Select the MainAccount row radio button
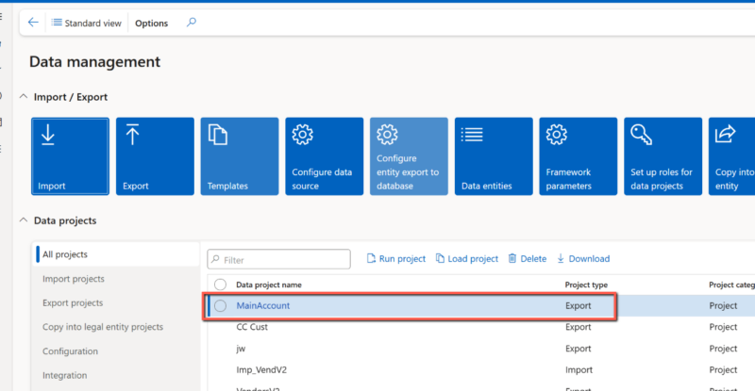Screen dimensions: 755x391 pos(221,305)
